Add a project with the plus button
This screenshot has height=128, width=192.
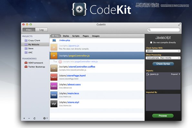click(x=24, y=118)
